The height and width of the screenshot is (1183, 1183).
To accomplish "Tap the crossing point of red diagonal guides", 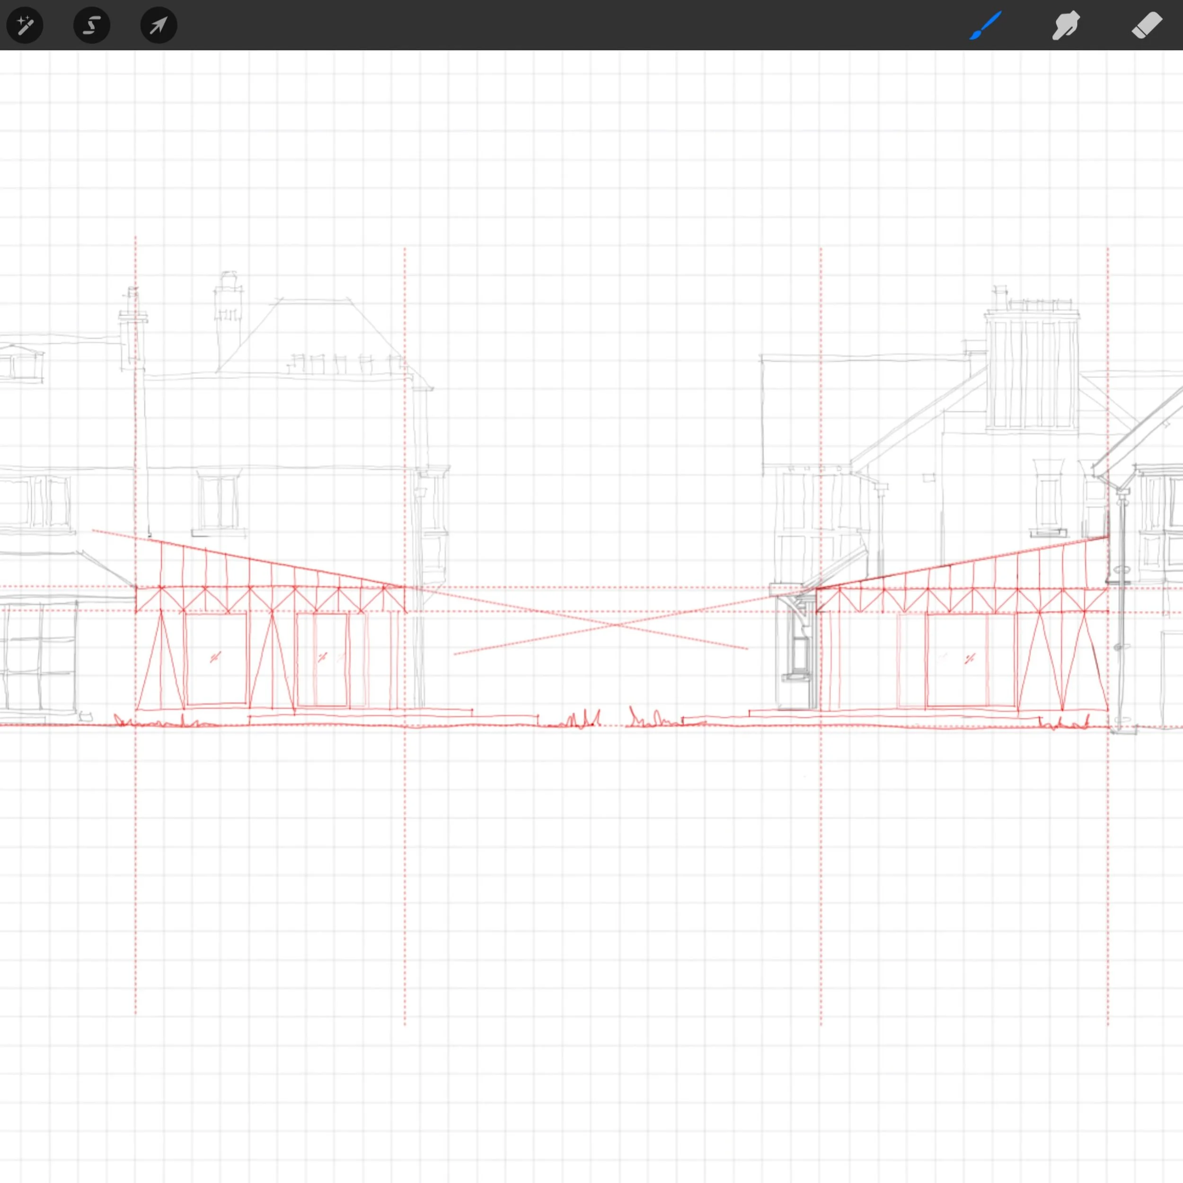I will [x=615, y=625].
